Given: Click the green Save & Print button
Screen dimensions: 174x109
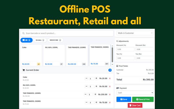Looking at the screenshot, I should (143, 99).
